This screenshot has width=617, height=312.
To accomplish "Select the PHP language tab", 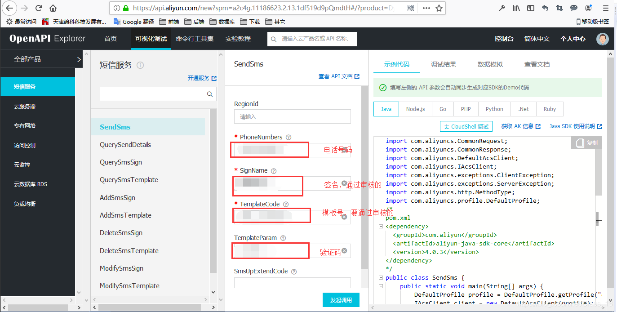I will tap(466, 109).
